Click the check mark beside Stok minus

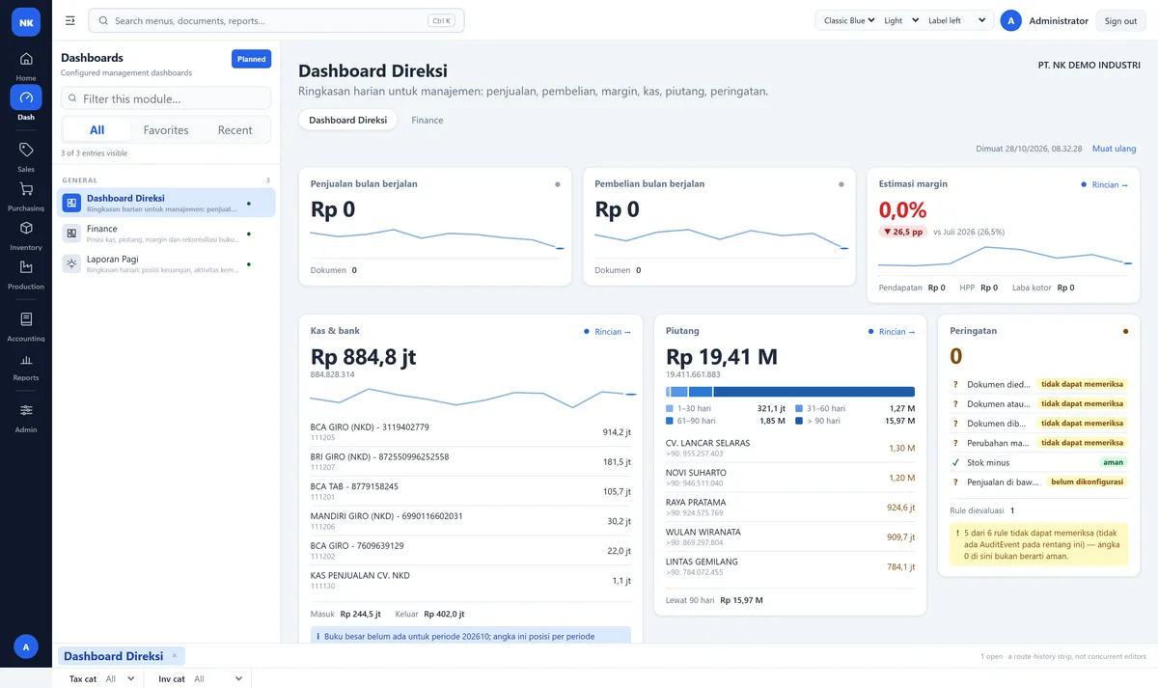[x=955, y=462]
